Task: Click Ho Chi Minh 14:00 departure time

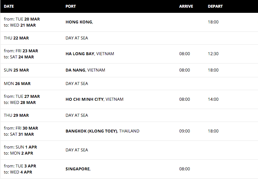Action: (213, 99)
